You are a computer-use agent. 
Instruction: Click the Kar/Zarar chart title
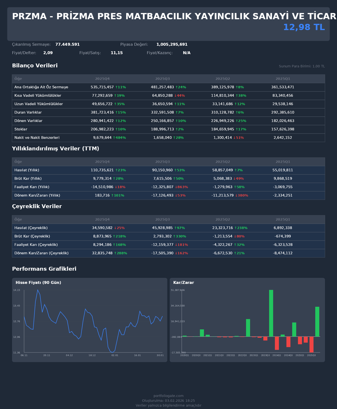click(184, 283)
